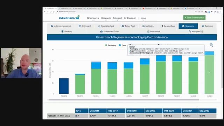Open the Aktiensuche menu
Image resolution: width=224 pixels, height=126 pixels.
[93, 18]
